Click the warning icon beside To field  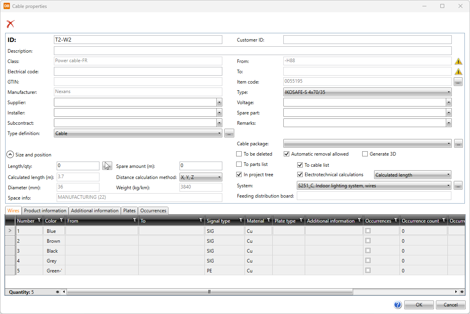click(458, 72)
